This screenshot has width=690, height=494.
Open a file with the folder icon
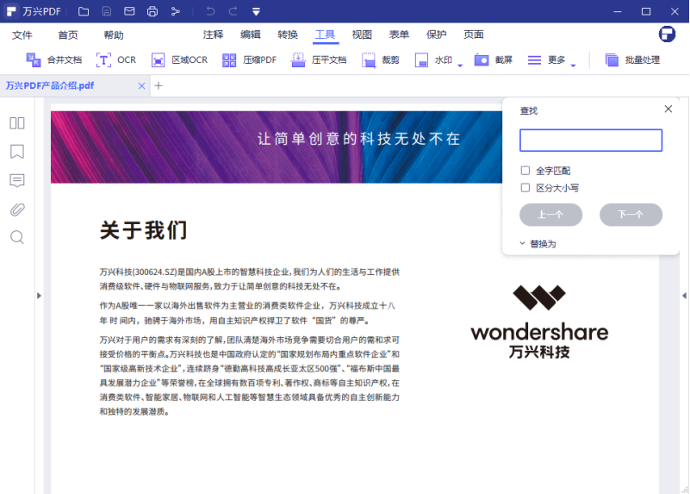(x=84, y=11)
